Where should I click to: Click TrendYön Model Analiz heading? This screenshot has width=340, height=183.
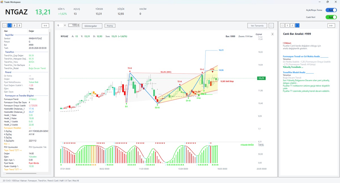pyautogui.click(x=298, y=73)
